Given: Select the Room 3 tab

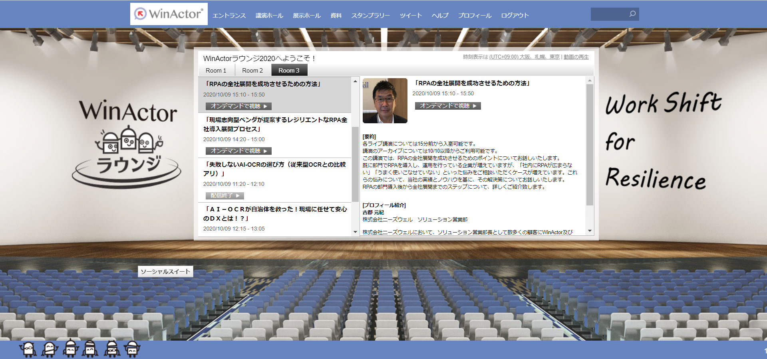Looking at the screenshot, I should pyautogui.click(x=289, y=70).
